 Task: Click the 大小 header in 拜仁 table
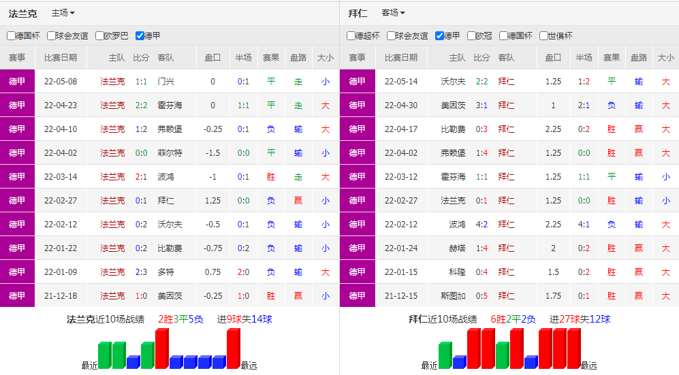point(665,58)
